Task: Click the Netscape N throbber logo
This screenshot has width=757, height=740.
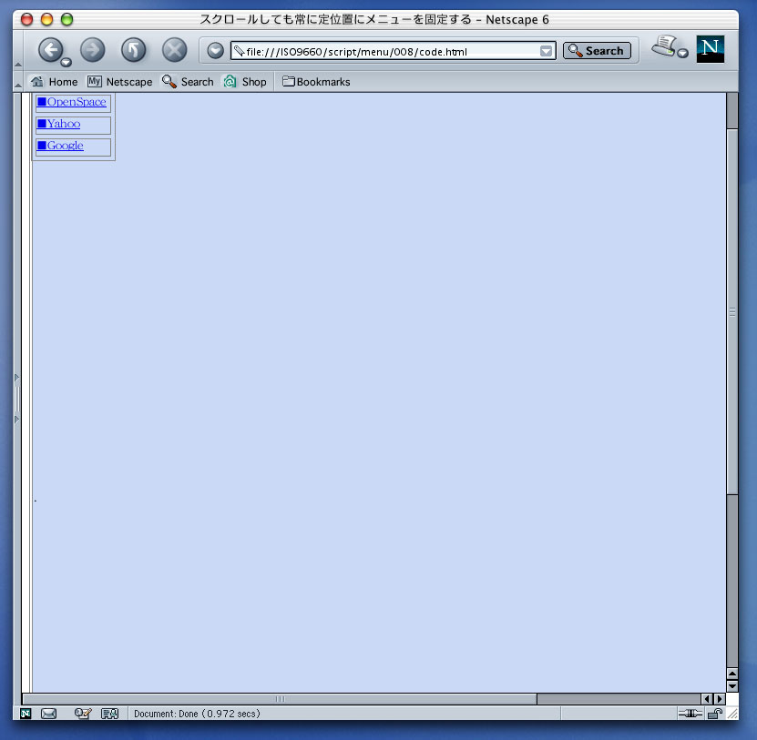Action: tap(711, 49)
